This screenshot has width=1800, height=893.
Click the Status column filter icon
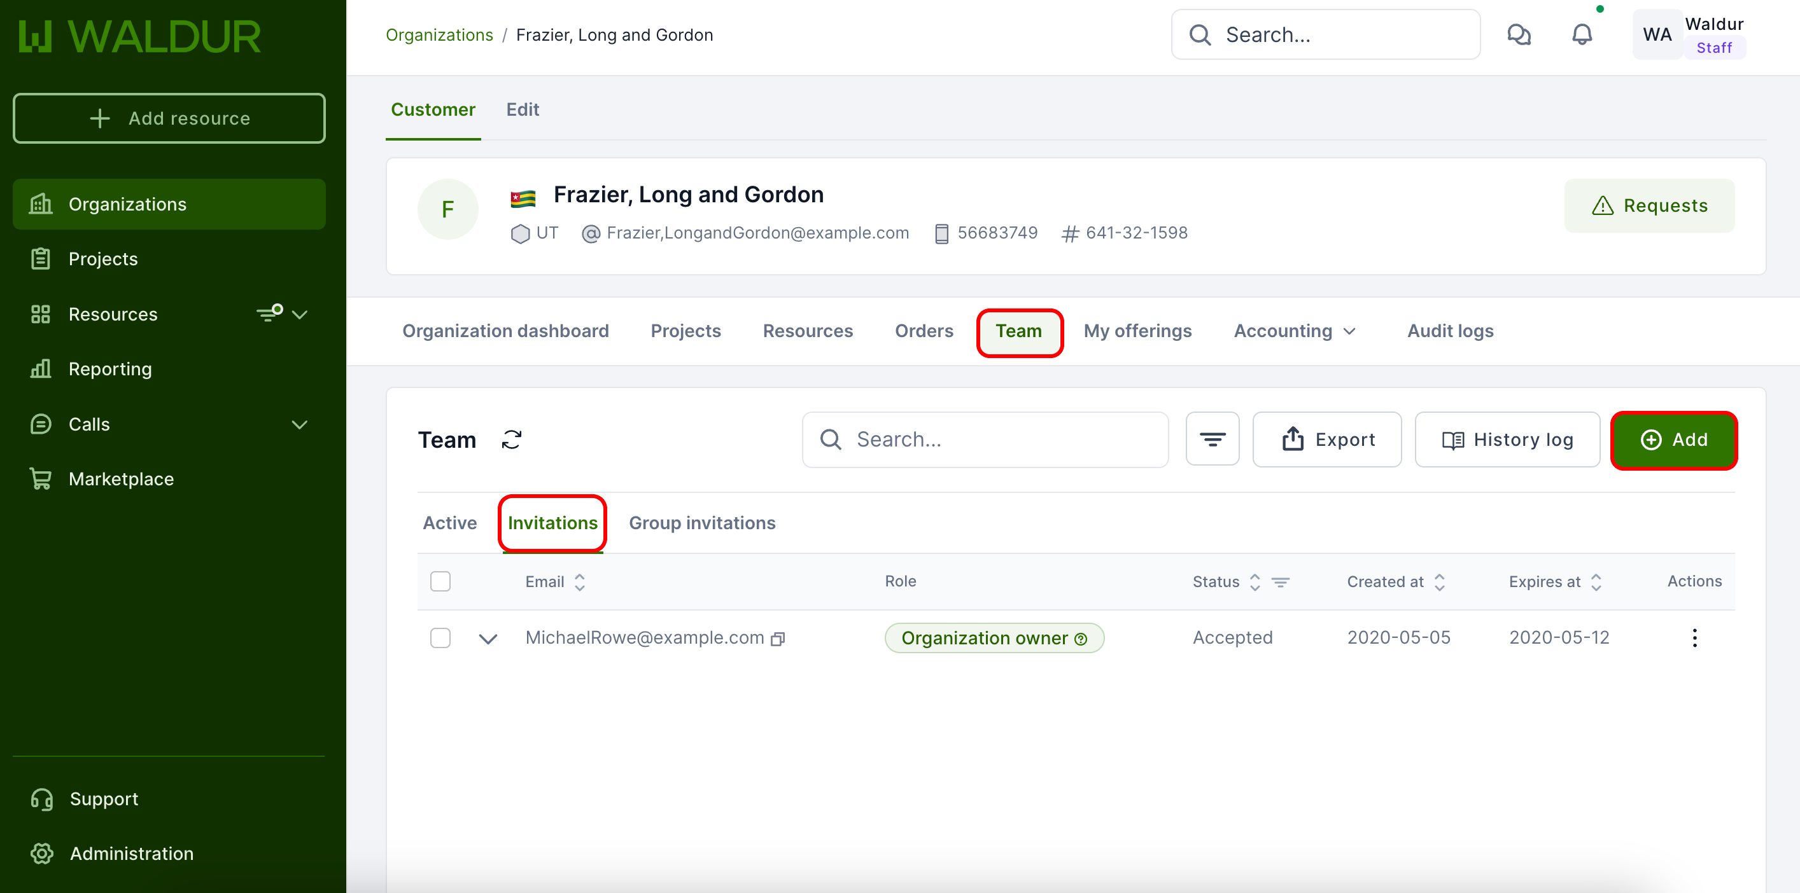point(1280,581)
